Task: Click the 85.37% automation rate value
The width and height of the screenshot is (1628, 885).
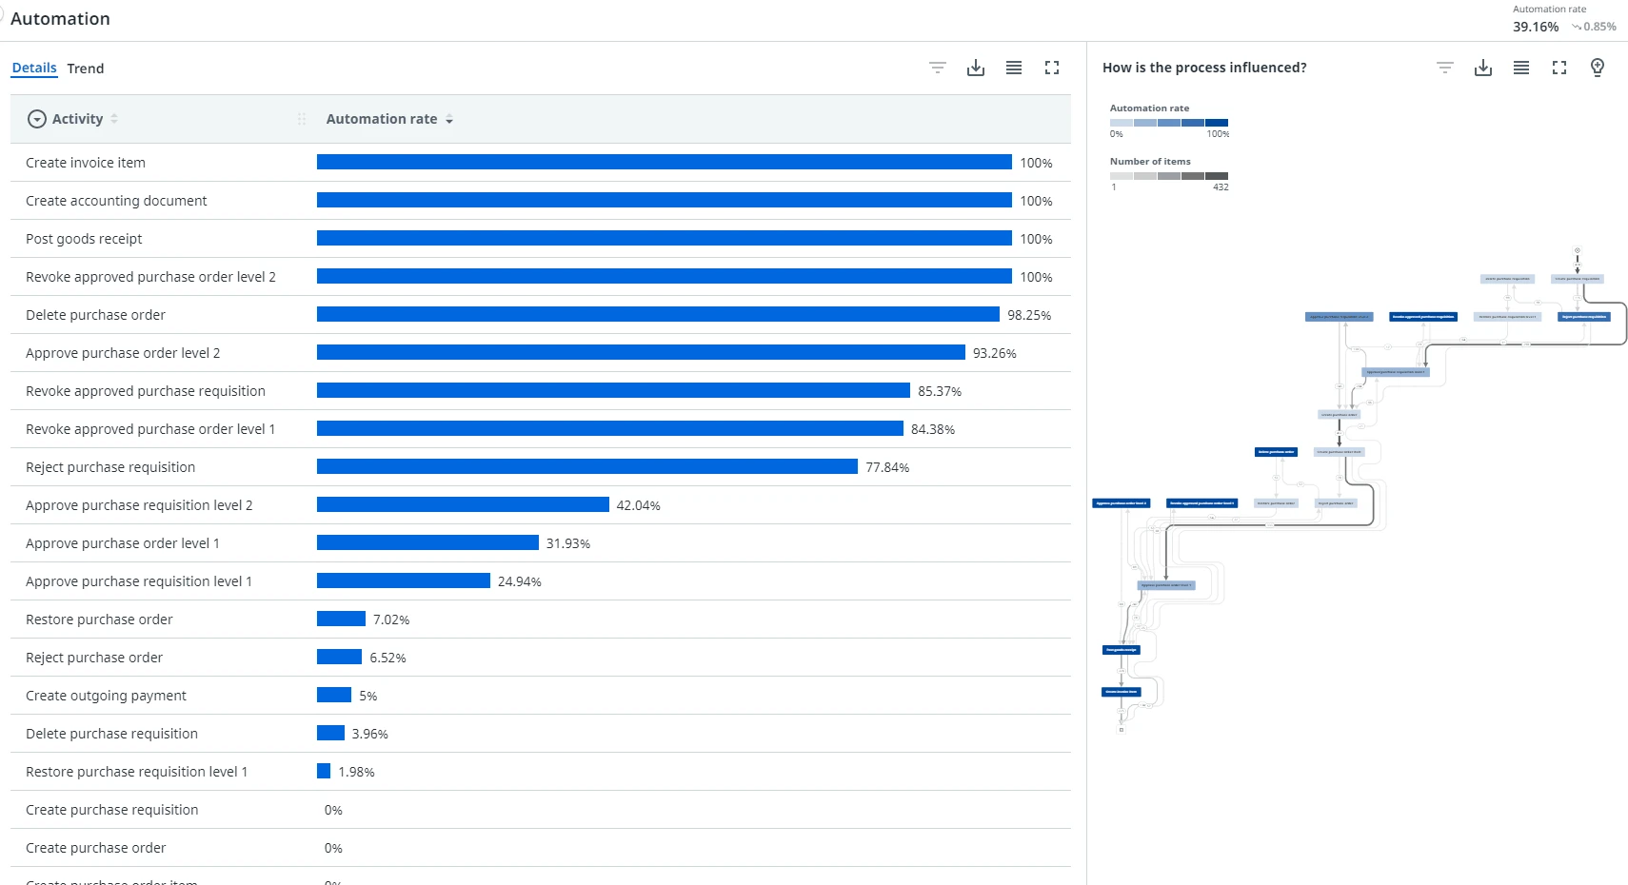Action: [940, 391]
